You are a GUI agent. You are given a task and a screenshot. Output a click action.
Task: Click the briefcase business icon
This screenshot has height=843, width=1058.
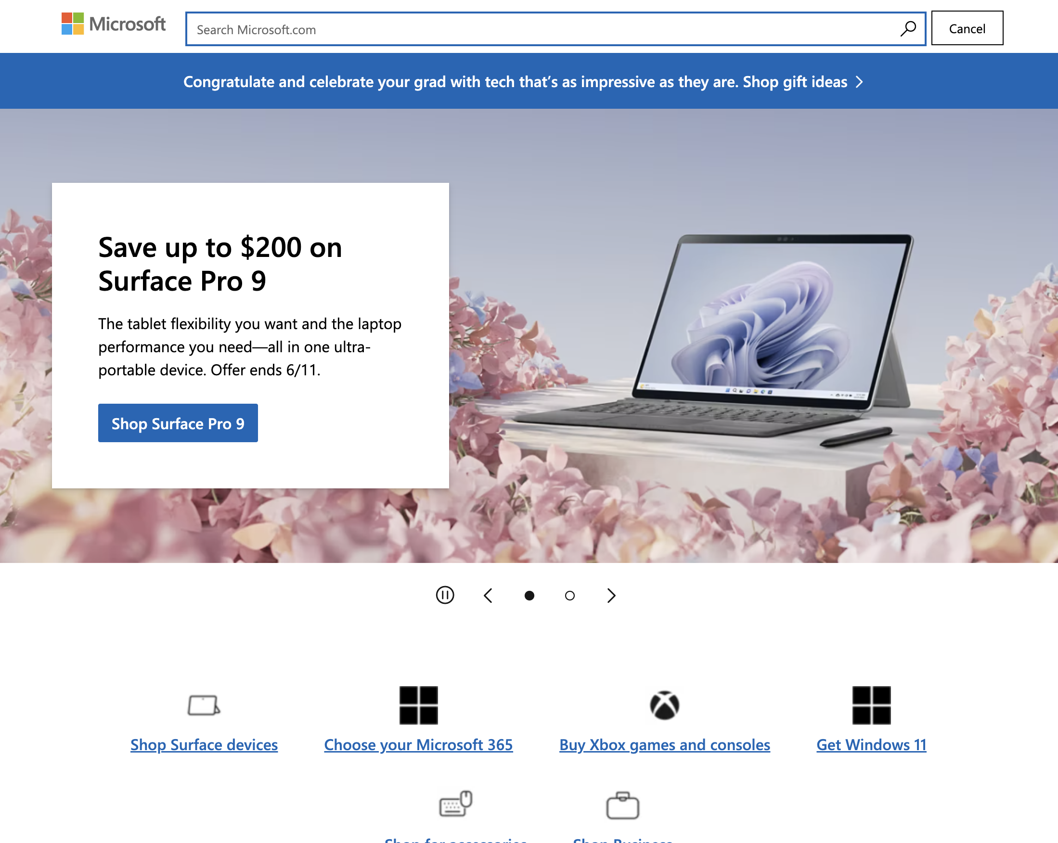(622, 805)
